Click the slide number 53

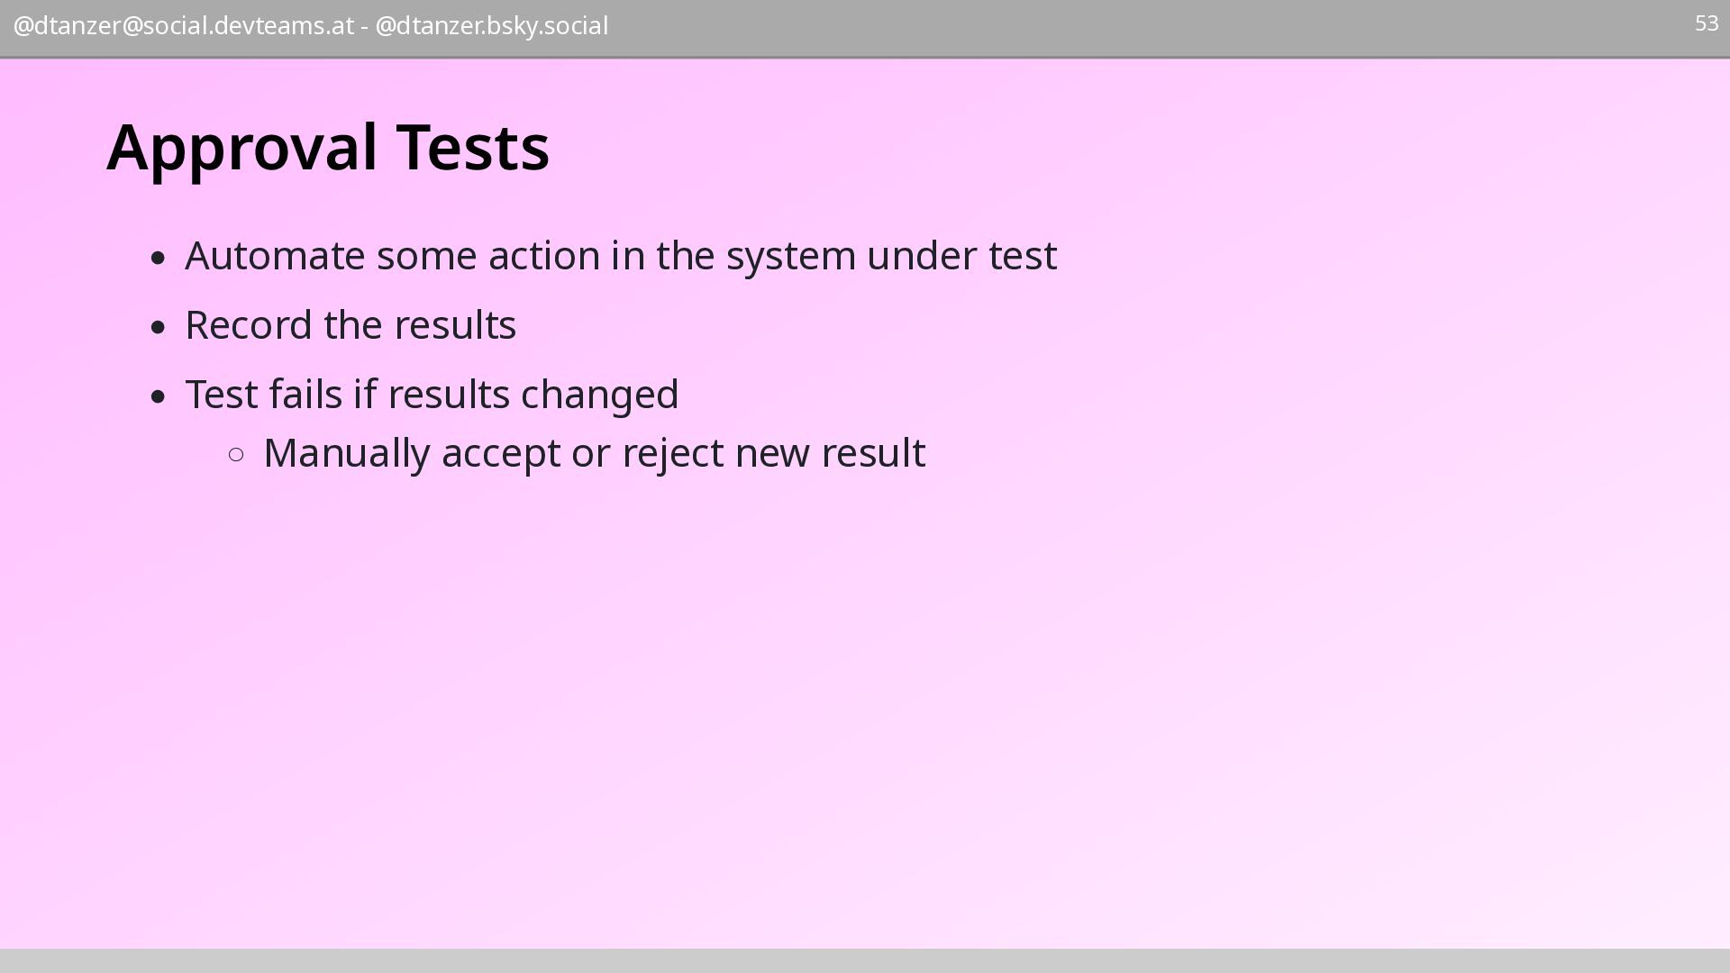(x=1706, y=23)
